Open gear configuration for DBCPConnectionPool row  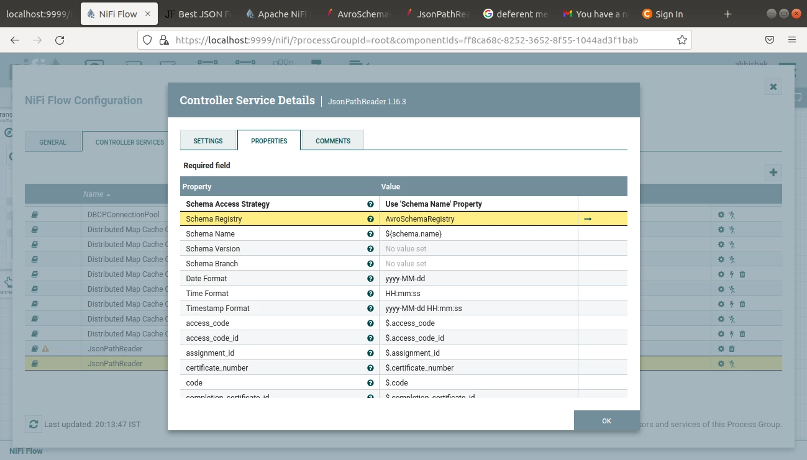coord(721,214)
